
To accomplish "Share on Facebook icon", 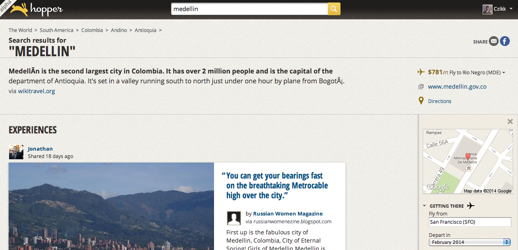I will click(x=504, y=41).
